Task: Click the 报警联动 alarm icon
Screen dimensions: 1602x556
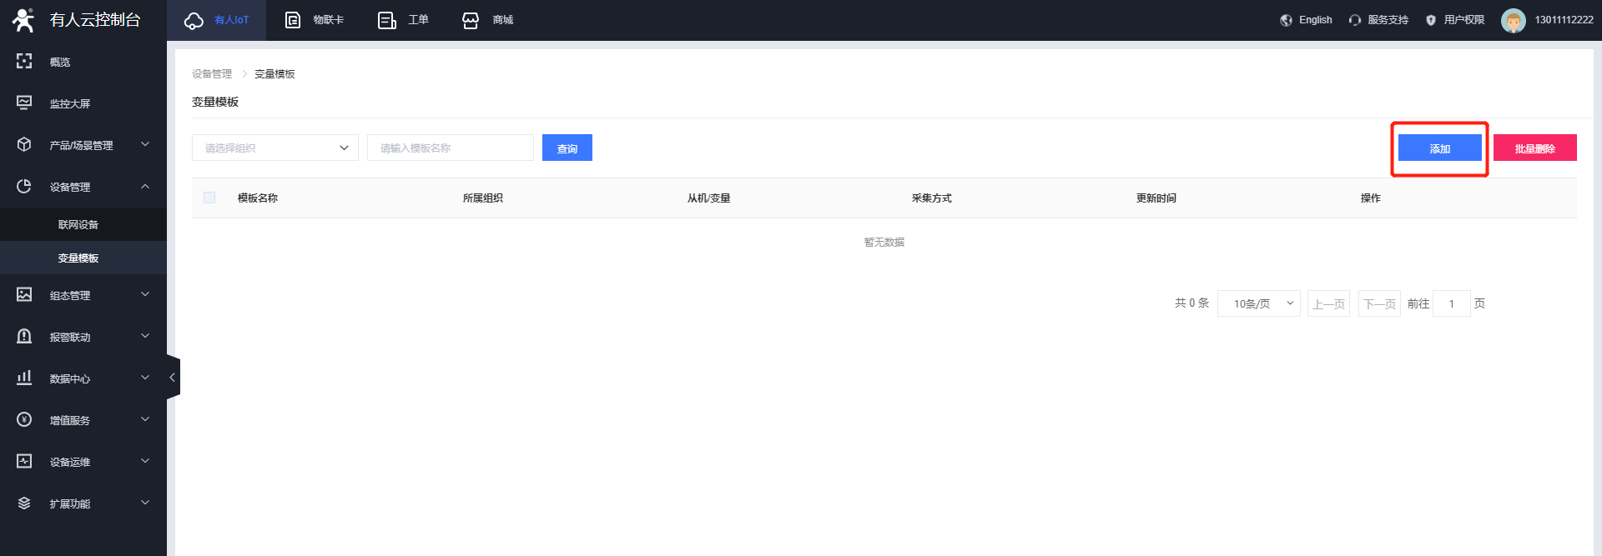Action: tap(24, 336)
